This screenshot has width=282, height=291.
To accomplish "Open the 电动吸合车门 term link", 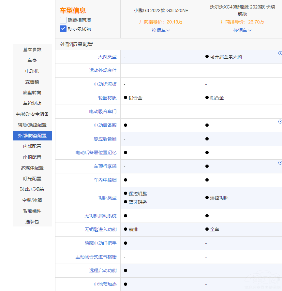I will pyautogui.click(x=103, y=111).
